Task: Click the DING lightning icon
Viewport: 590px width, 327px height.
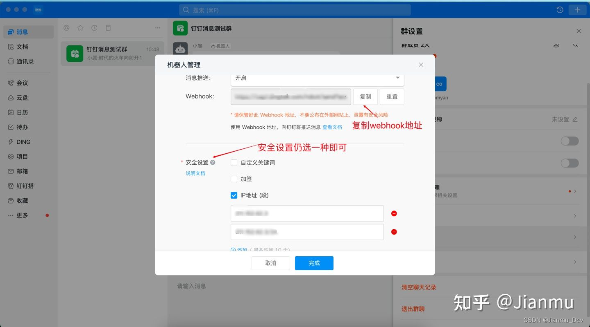Action: pyautogui.click(x=11, y=142)
